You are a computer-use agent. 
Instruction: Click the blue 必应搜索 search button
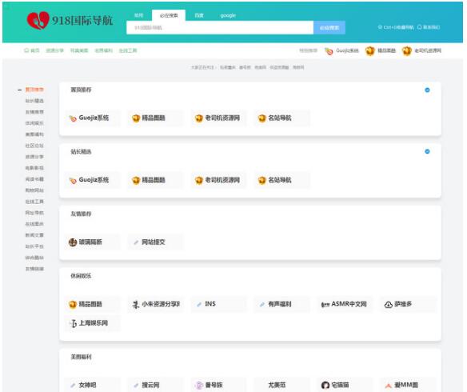point(329,28)
